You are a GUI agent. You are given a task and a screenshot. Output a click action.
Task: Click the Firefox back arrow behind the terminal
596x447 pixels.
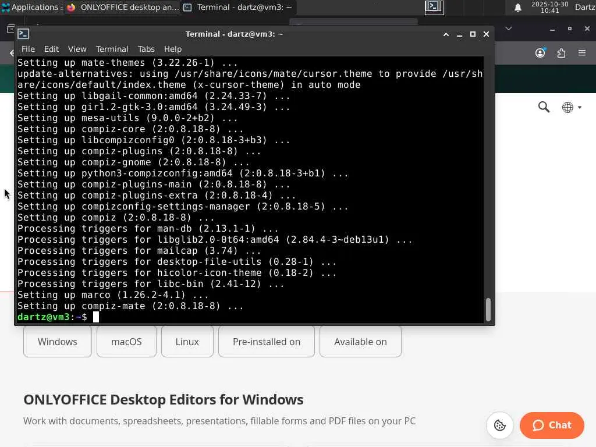coord(12,53)
